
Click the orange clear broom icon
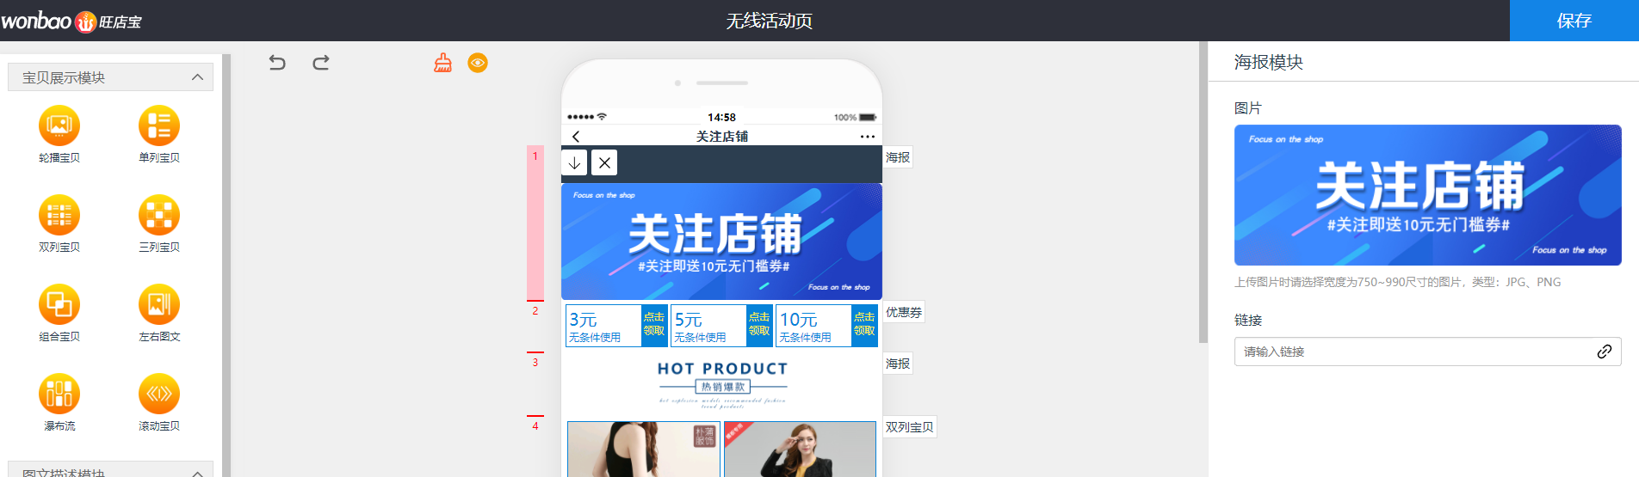pyautogui.click(x=442, y=63)
